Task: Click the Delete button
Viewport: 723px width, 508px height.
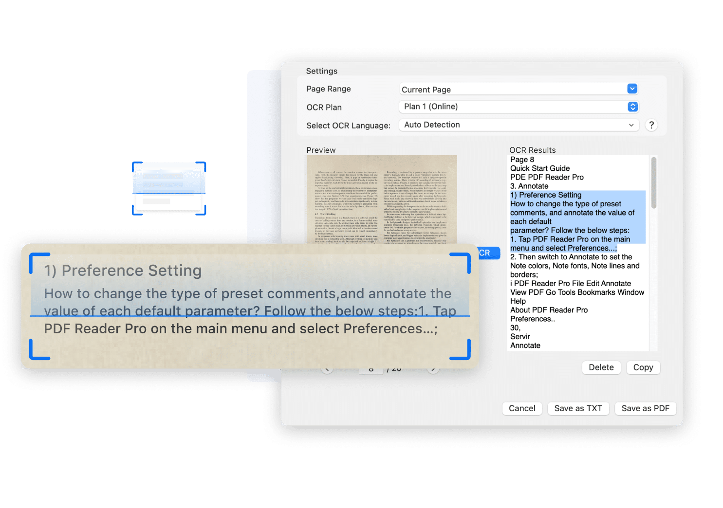Action: (x=601, y=367)
